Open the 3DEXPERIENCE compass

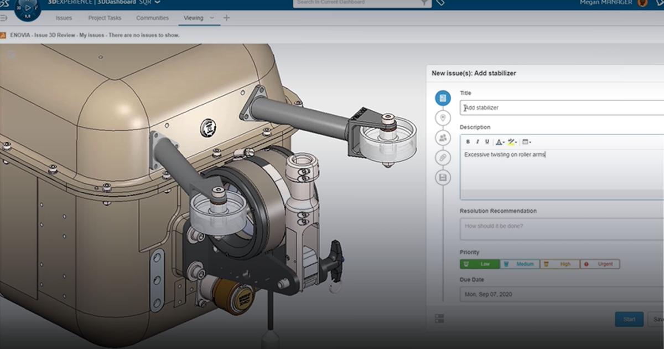coord(28,8)
